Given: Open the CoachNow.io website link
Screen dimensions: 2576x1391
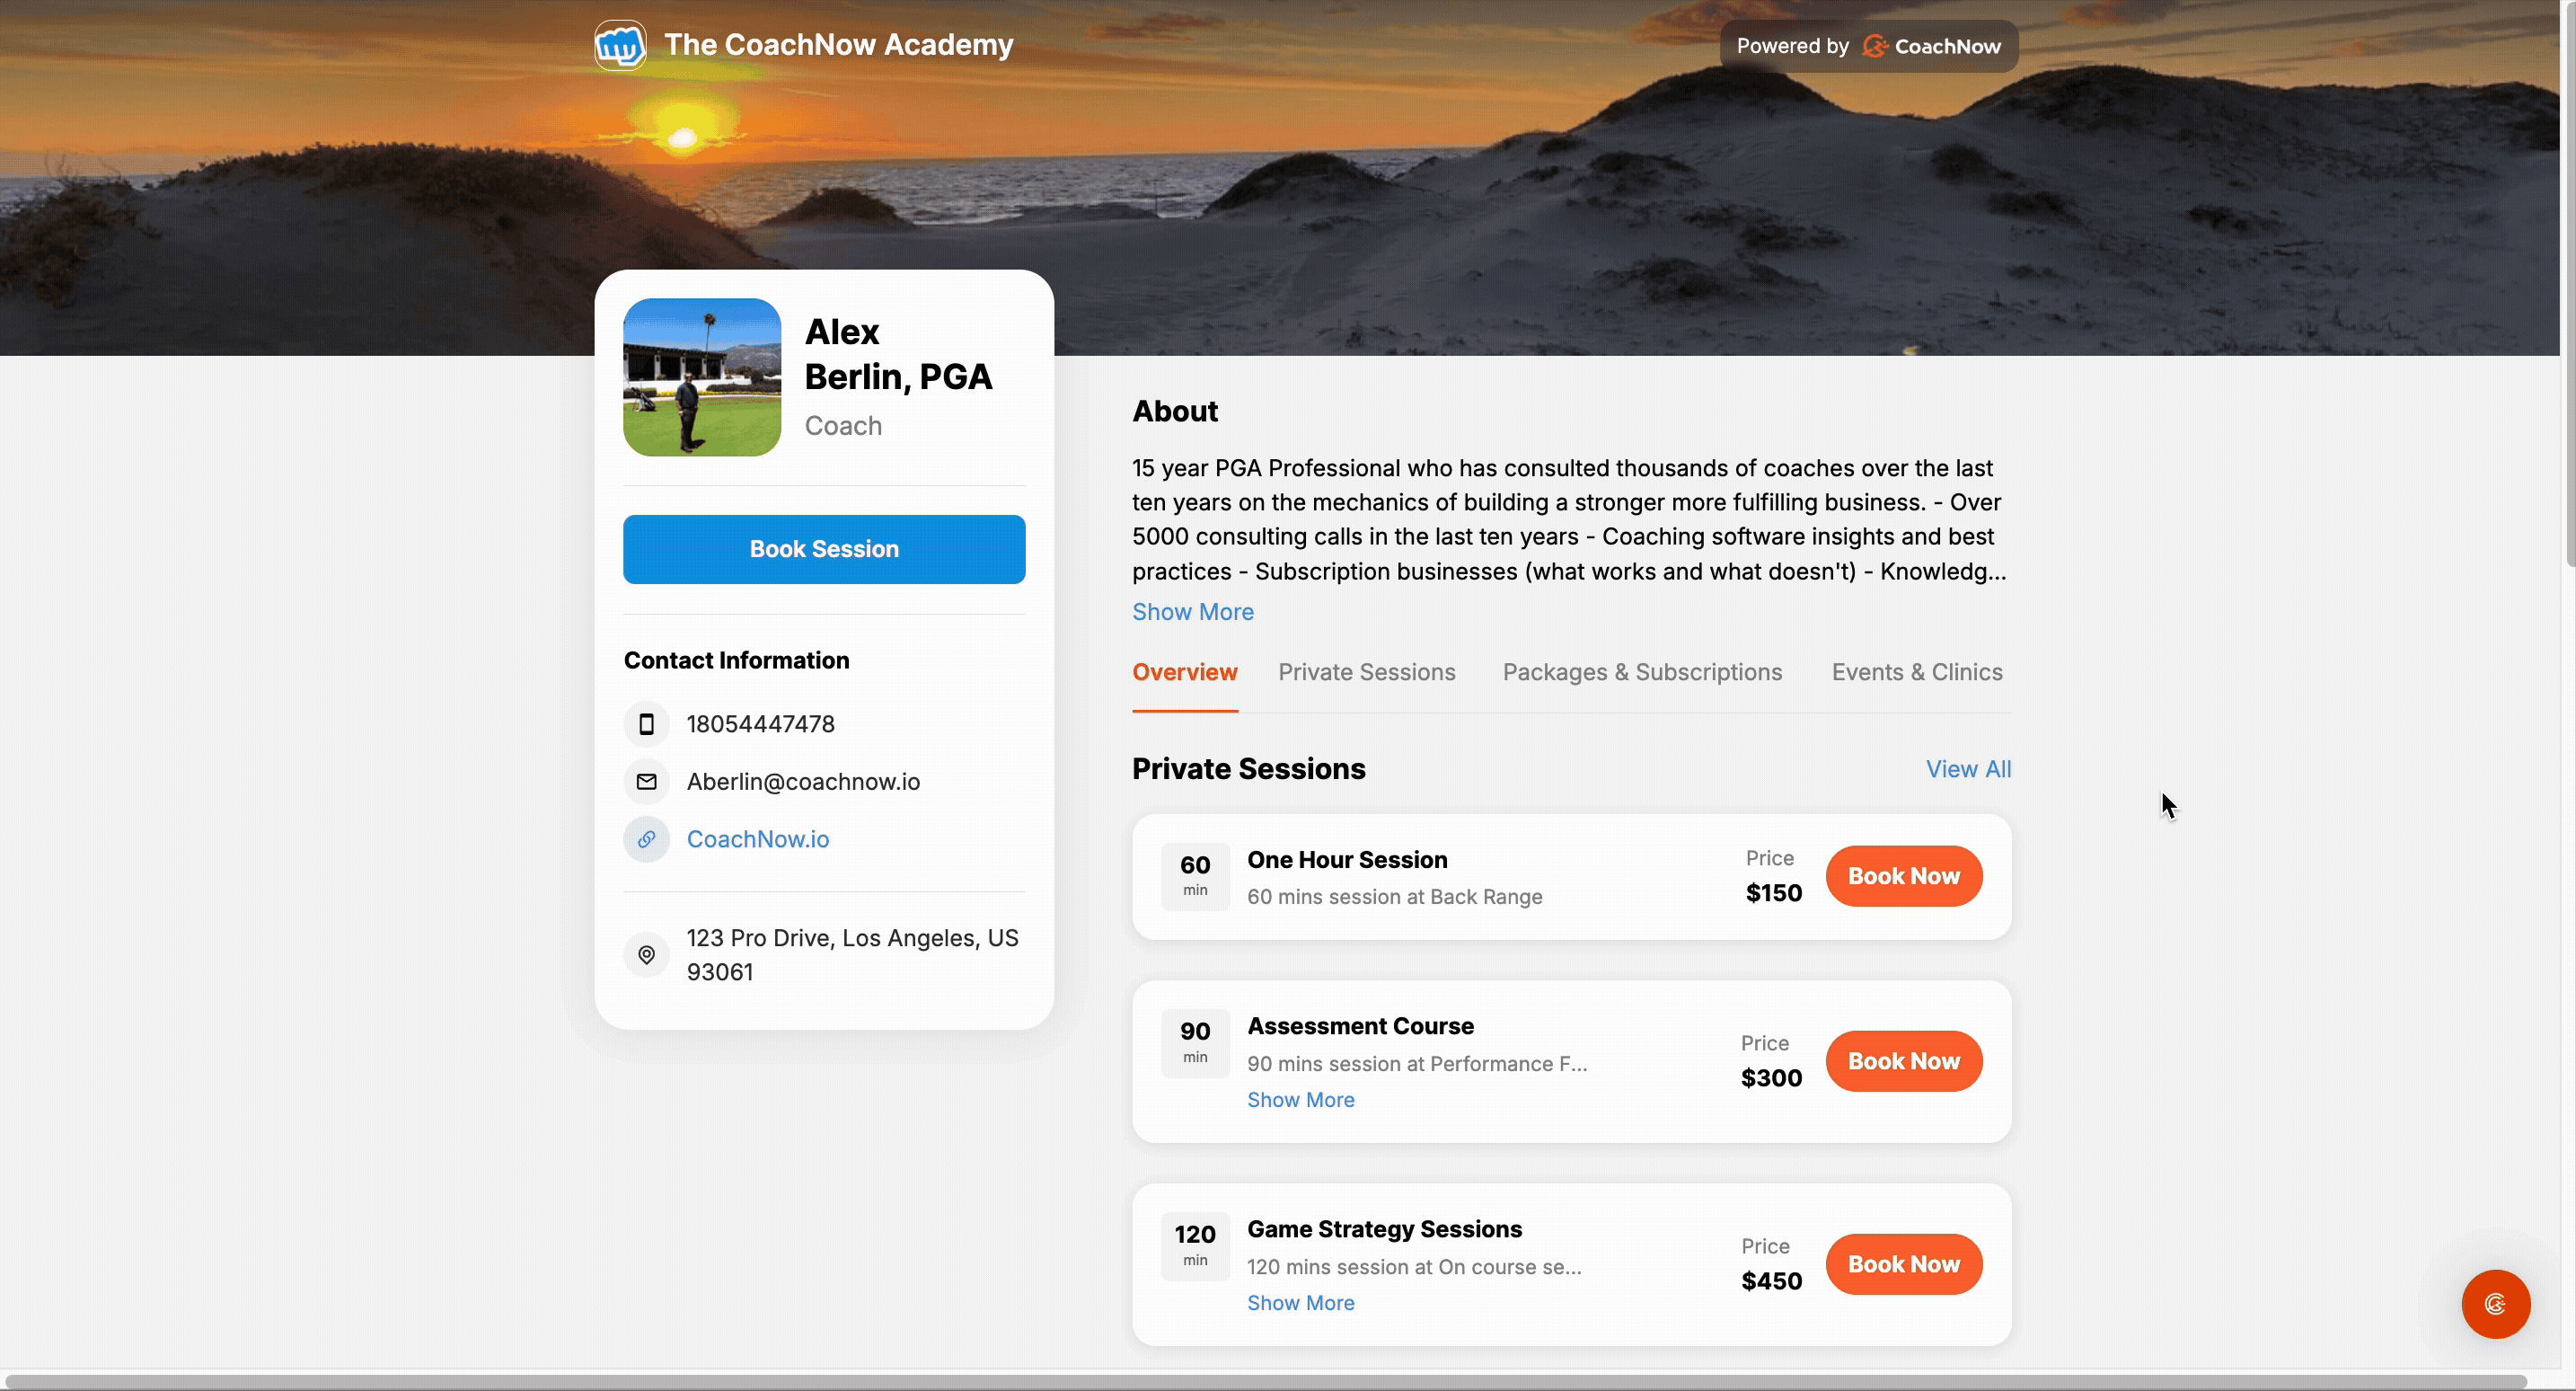Looking at the screenshot, I should pos(758,838).
